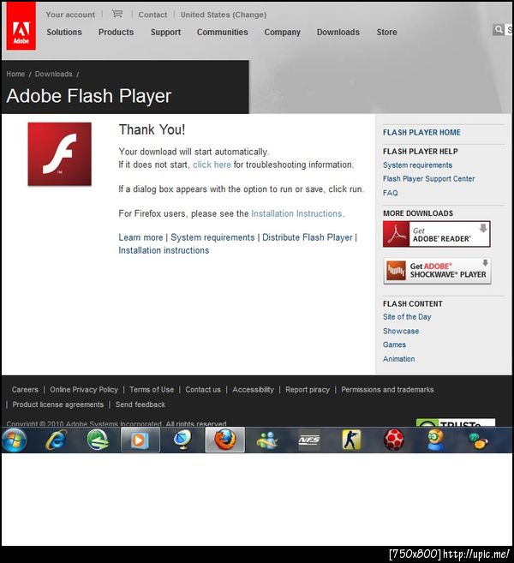Open the green arrow globe taskbar icon
This screenshot has width=514, height=563.
click(x=98, y=440)
